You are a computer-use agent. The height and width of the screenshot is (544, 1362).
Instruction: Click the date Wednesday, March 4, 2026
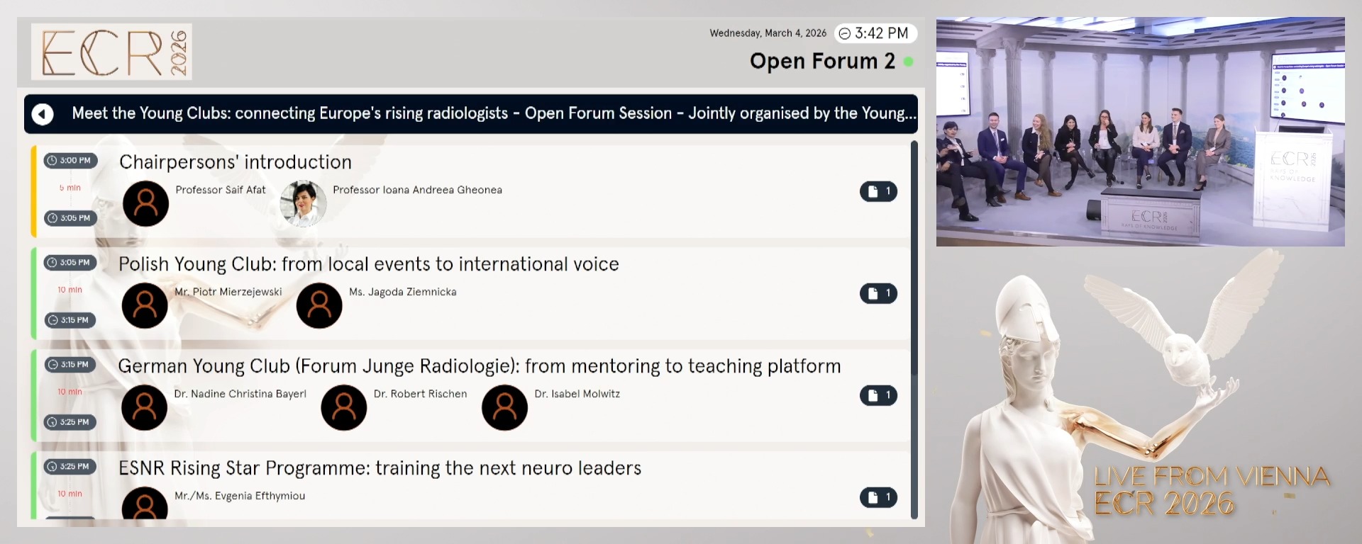point(768,33)
